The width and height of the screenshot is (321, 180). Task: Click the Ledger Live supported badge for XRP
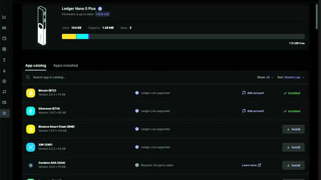[137, 147]
